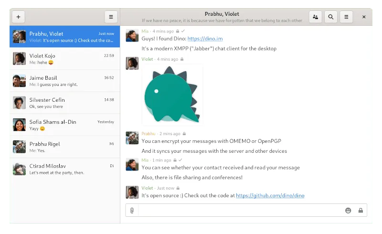Image resolution: width=382 pixels, height=234 pixels.
Task: Click the Prabhu, Violet title header
Action: (x=222, y=14)
